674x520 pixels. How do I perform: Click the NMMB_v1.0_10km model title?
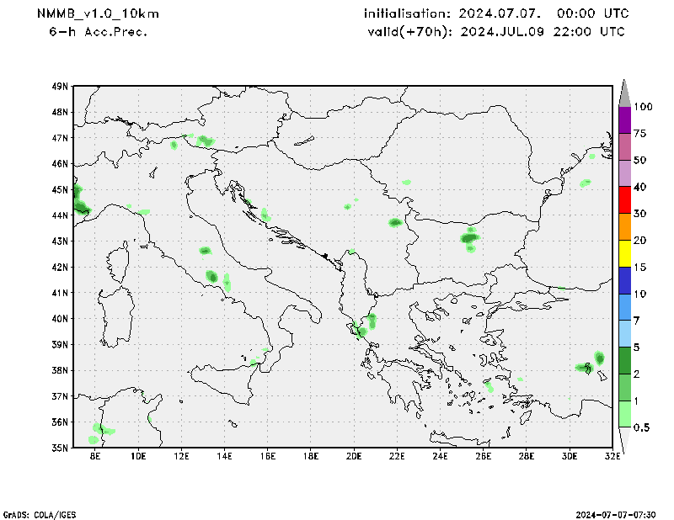(x=98, y=14)
